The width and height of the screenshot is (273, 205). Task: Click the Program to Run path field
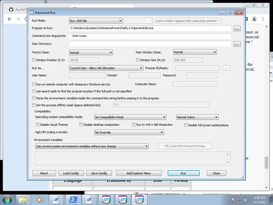(x=150, y=28)
